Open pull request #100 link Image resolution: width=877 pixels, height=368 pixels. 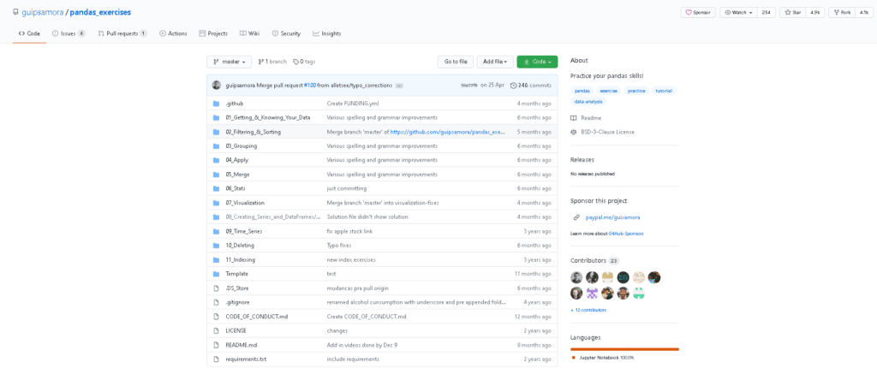(310, 86)
